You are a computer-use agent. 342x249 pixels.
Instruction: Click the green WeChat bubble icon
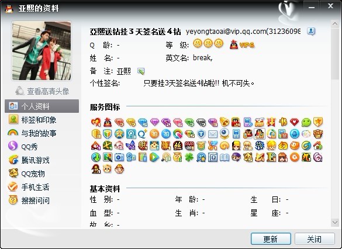306,122
